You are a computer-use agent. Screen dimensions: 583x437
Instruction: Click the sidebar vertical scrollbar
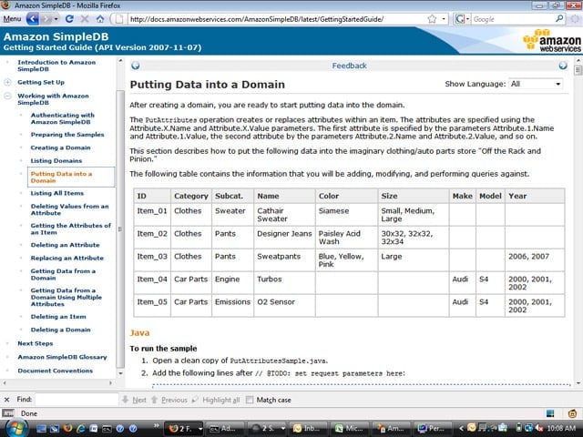120,229
